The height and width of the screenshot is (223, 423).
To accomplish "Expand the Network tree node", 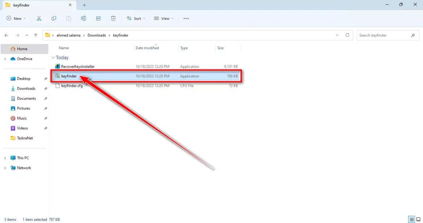I will pos(5,168).
